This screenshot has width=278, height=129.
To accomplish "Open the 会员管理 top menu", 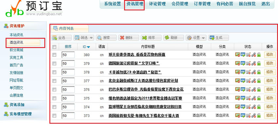I will (180, 4).
